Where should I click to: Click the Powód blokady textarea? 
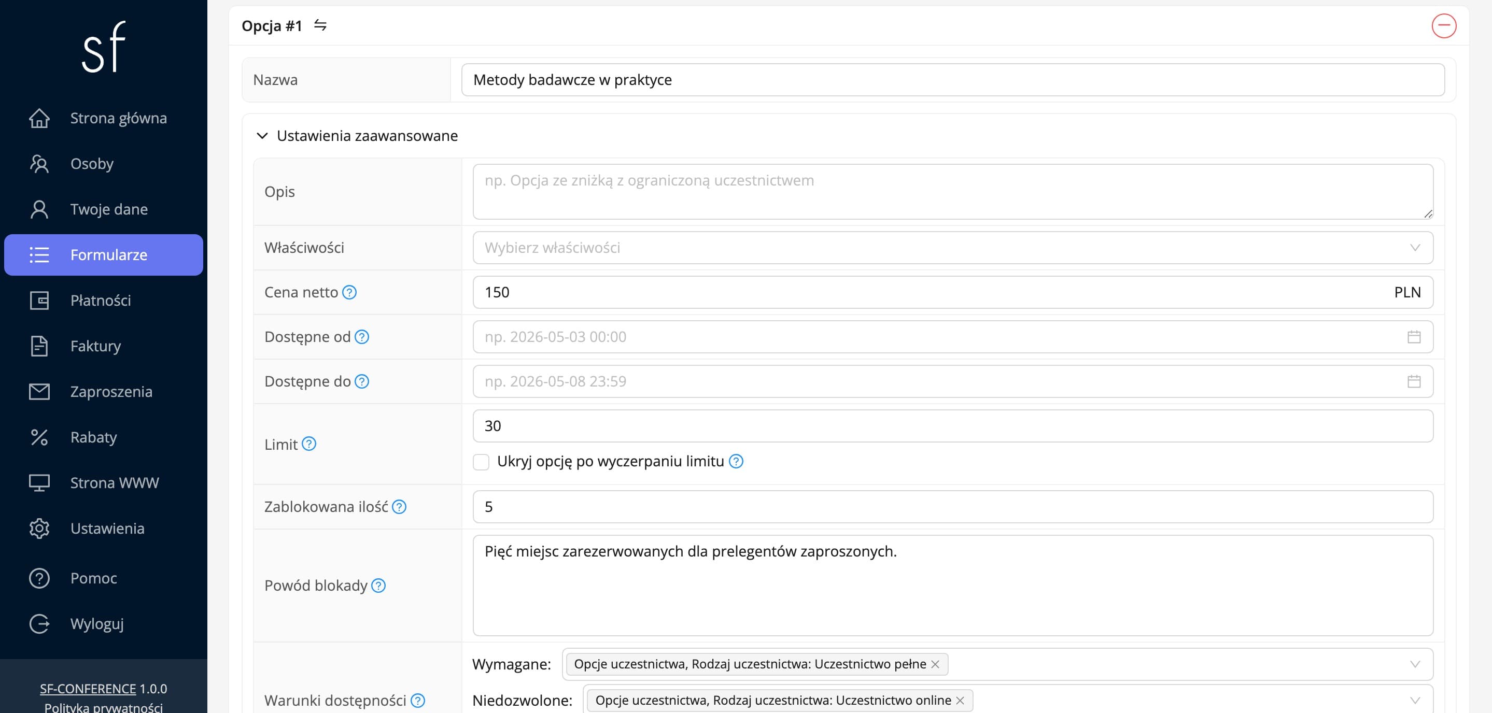coord(953,586)
